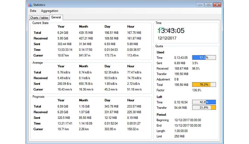
Task: Switch to the Charts / tables tab
Action: (x=39, y=18)
